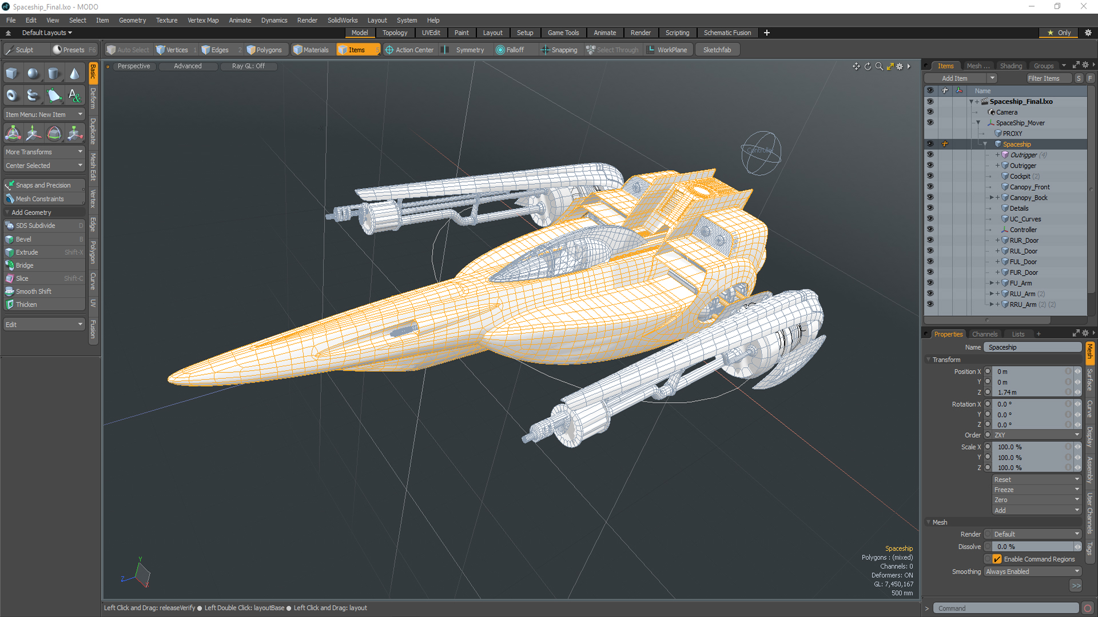
Task: Uncheck Enable Command Regions checkbox
Action: [997, 559]
